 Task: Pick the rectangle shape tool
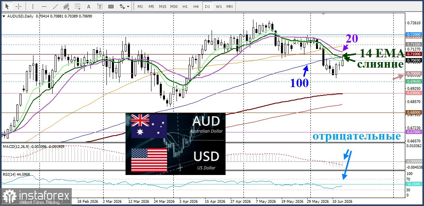pyautogui.click(x=111, y=6)
